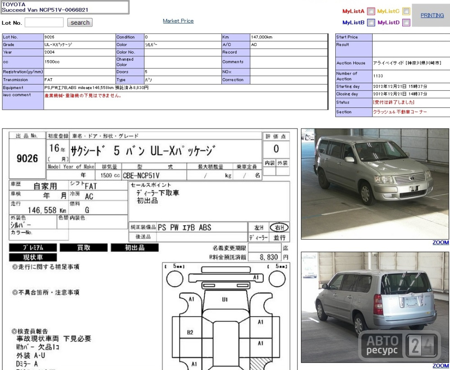The width and height of the screenshot is (450, 370).
Task: Select the year value 2004
Action: tap(49, 52)
